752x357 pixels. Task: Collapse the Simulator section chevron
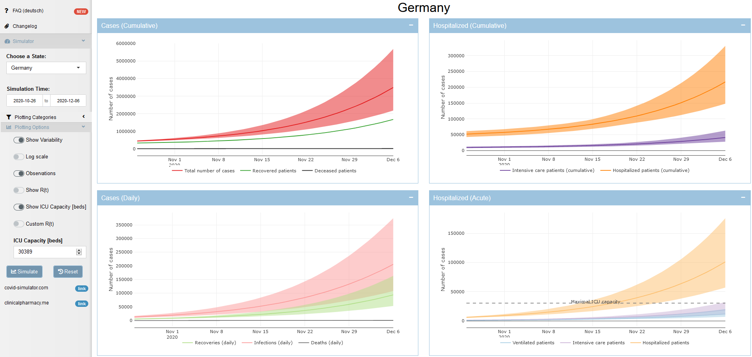84,41
